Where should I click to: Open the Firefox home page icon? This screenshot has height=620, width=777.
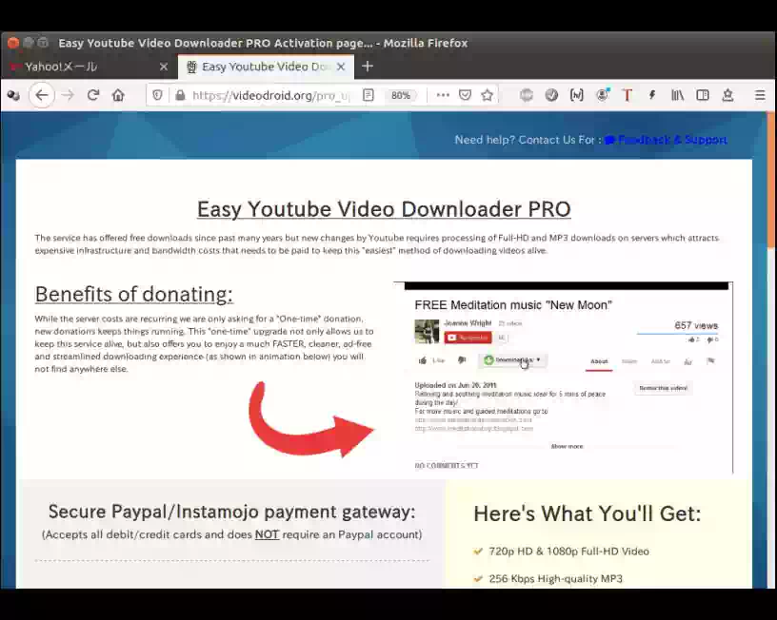[x=118, y=95]
